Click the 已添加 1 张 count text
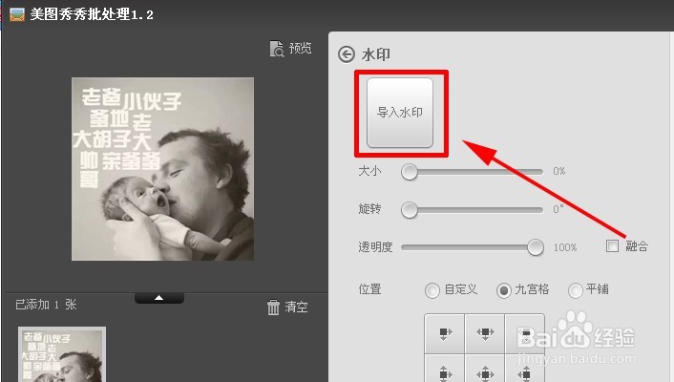Screen dimensions: 674x382 coord(46,305)
